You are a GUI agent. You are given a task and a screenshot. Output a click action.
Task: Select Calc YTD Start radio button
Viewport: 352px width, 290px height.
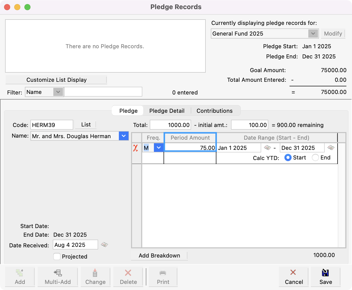(288, 157)
